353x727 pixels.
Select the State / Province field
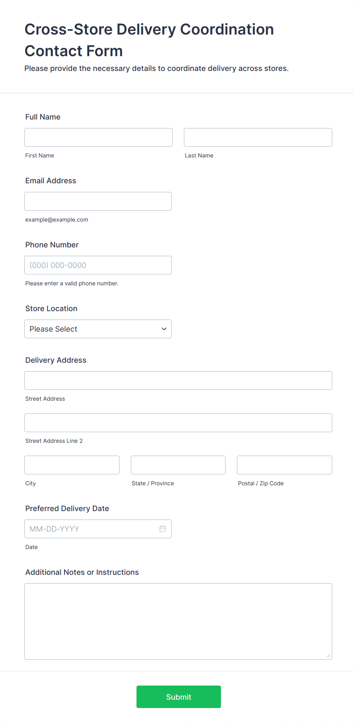click(178, 465)
